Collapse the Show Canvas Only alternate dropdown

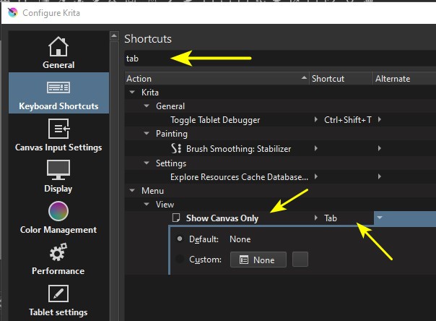[x=380, y=218]
